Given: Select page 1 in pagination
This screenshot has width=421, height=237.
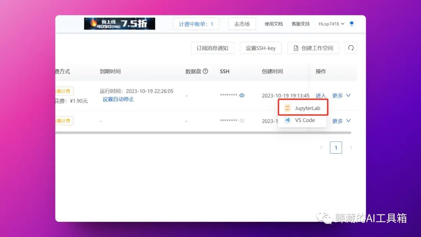Looking at the screenshot, I should (336, 148).
